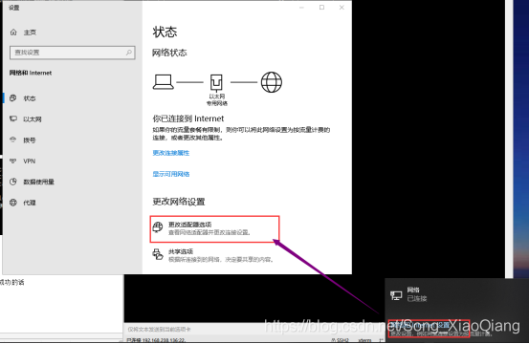Focus the 查找设置 search field
The width and height of the screenshot is (529, 344).
point(73,53)
